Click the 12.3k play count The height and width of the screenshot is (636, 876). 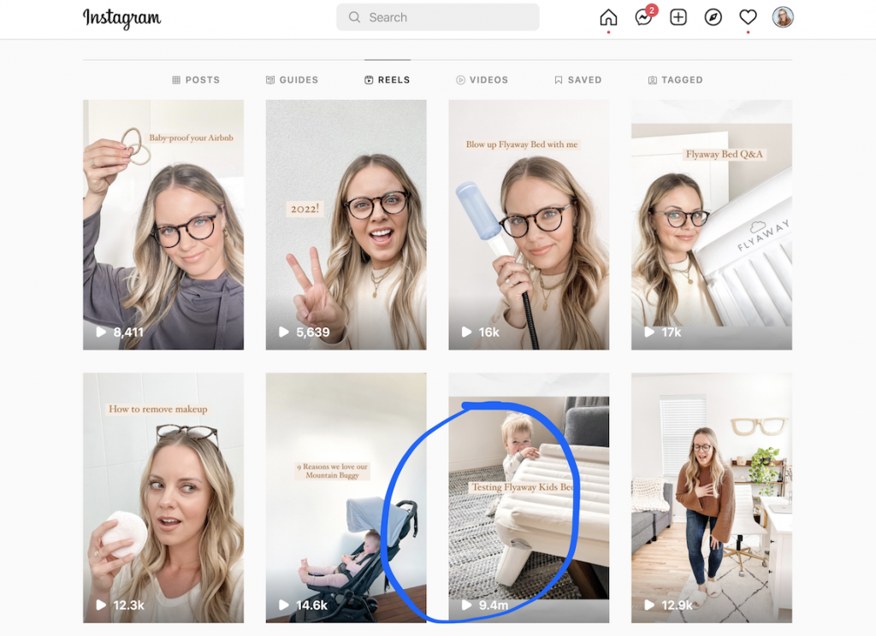pyautogui.click(x=129, y=605)
